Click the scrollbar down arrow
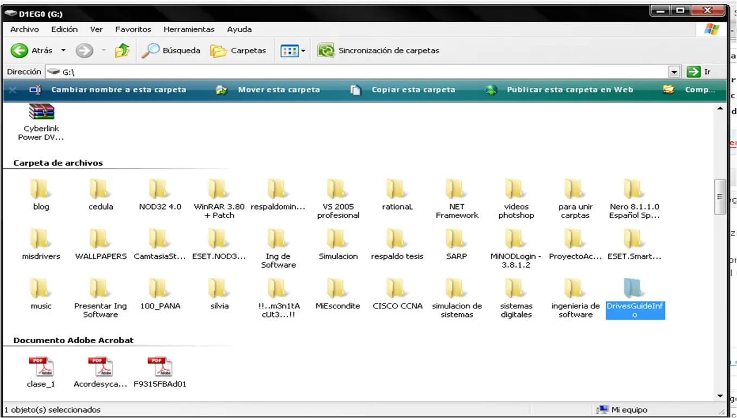The height and width of the screenshot is (418, 737). (720, 396)
